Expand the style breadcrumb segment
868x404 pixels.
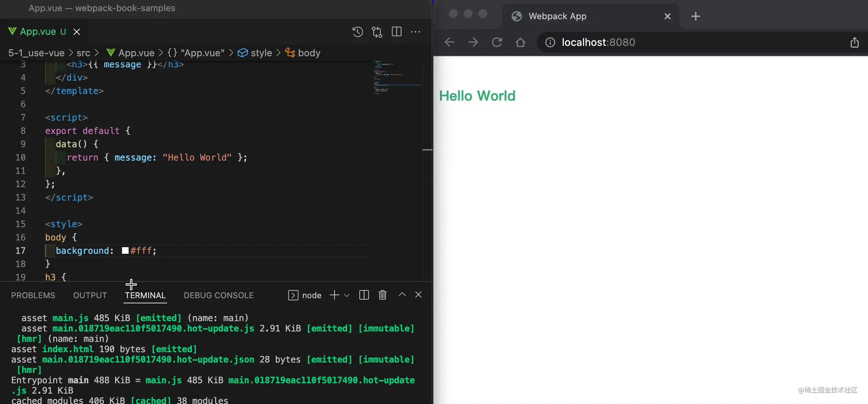[261, 53]
